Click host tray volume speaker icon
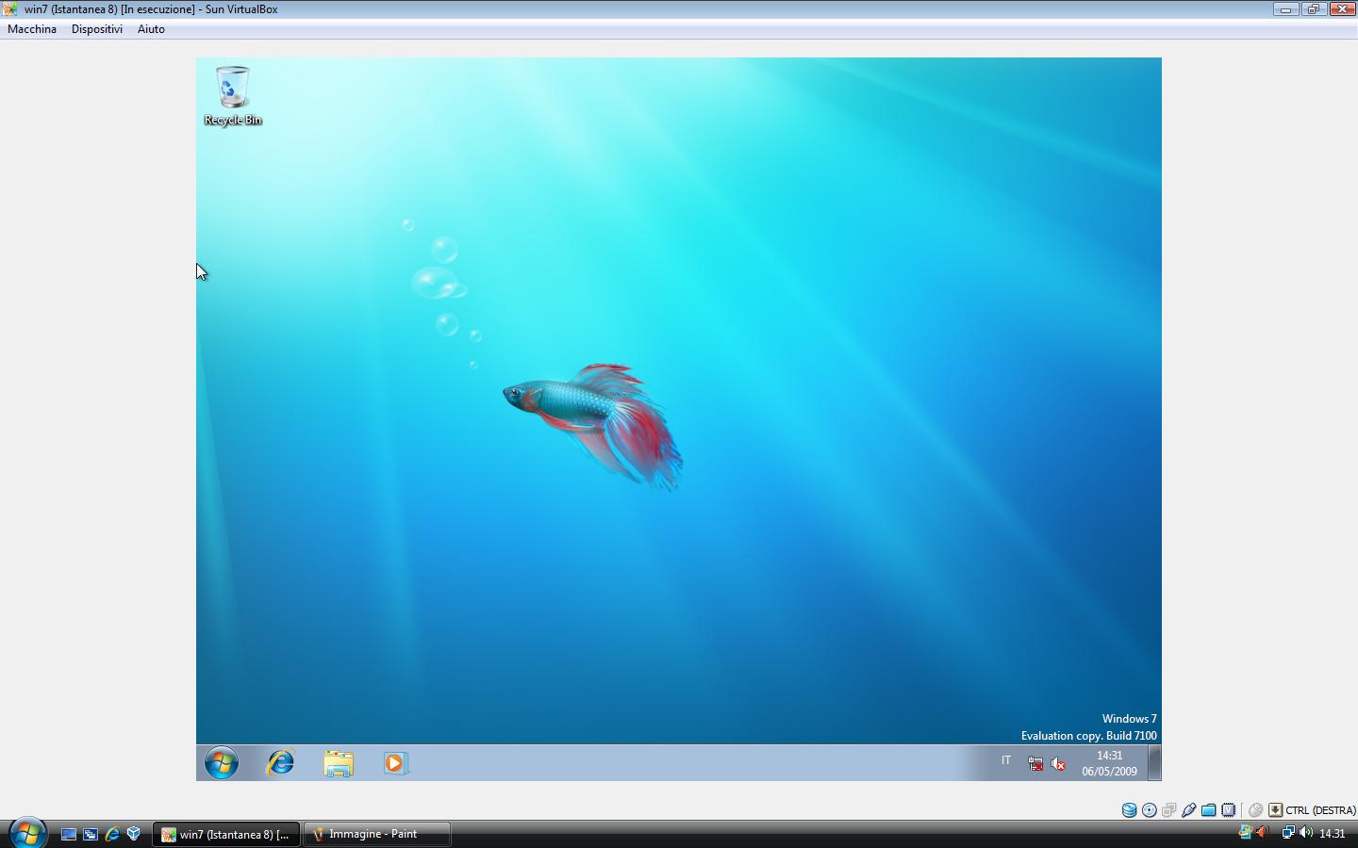This screenshot has height=848, width=1358. pos(1306,833)
